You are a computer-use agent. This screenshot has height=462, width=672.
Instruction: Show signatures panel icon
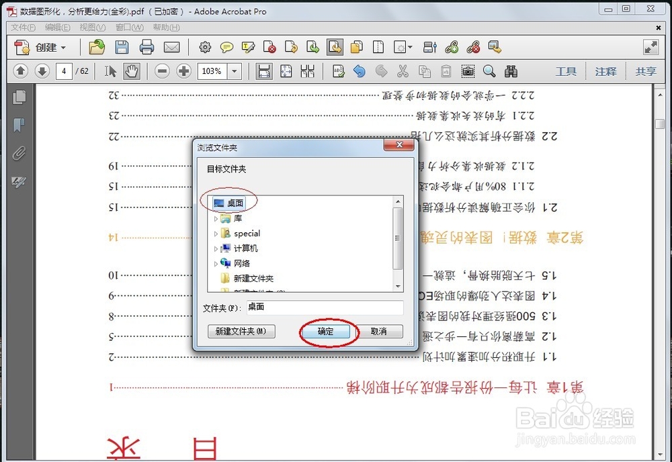[x=19, y=182]
